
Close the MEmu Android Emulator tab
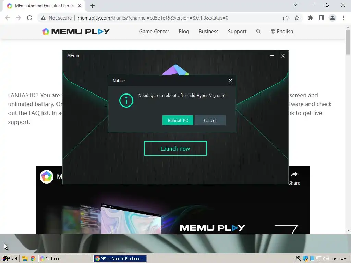pos(80,6)
